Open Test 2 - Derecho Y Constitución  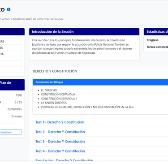[x=60, y=132]
